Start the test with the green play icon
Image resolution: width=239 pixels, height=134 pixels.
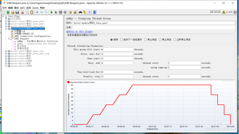(51, 12)
